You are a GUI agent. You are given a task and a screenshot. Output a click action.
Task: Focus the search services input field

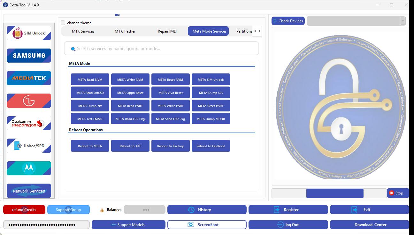coord(161,49)
